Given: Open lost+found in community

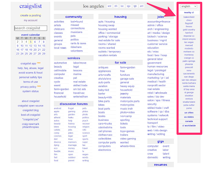Looking at the screenshot, I should coord(77,21).
